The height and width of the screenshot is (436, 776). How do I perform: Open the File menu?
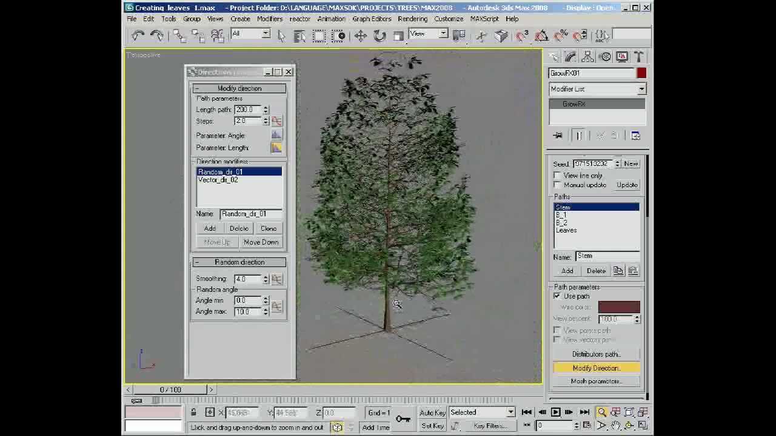click(x=132, y=19)
